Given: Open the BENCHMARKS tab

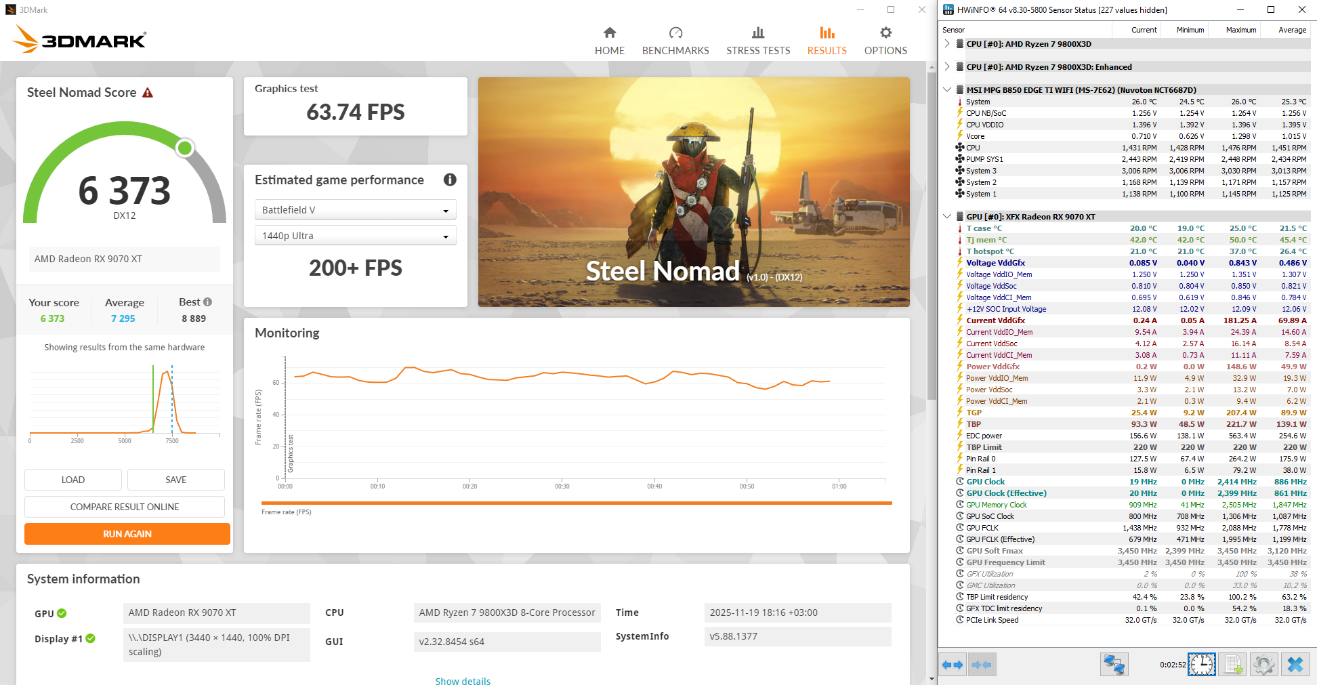Looking at the screenshot, I should coord(675,41).
